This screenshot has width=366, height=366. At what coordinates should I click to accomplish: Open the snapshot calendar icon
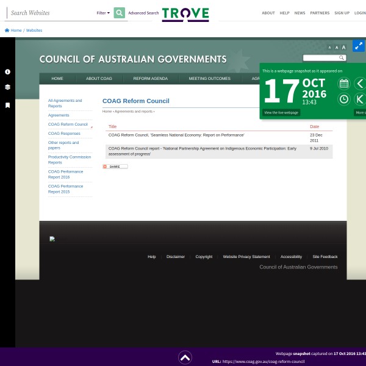click(x=343, y=84)
